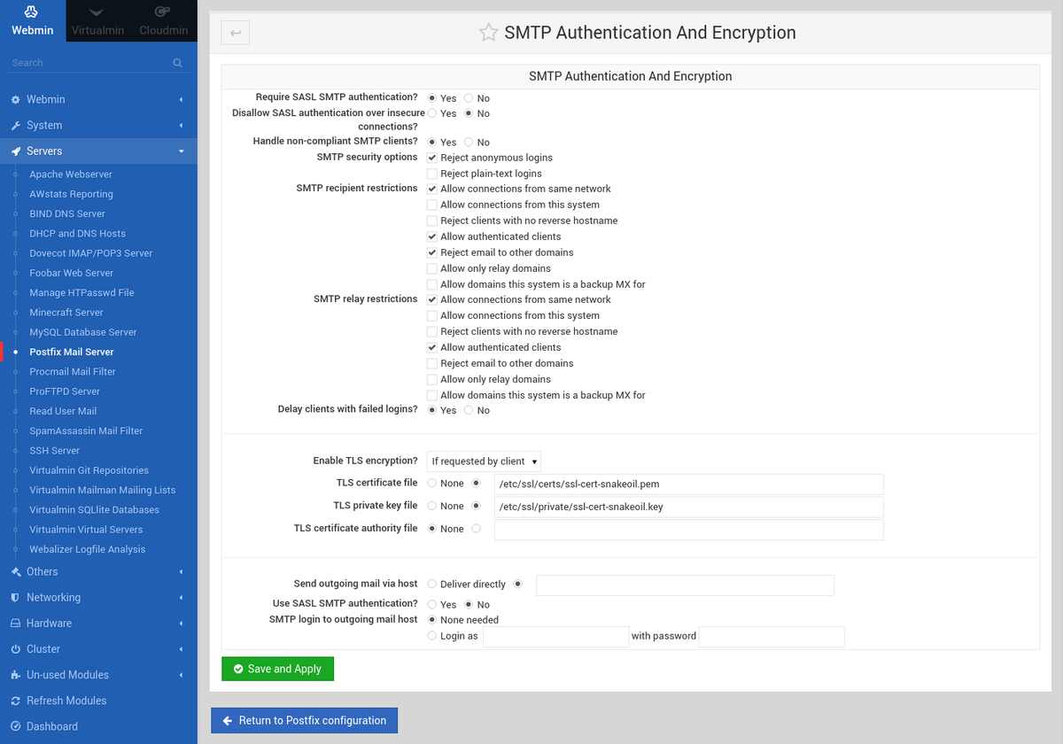Screen dimensions: 1063x744
Task: Open SpamAssassin Mail Filter module
Action: [86, 430]
